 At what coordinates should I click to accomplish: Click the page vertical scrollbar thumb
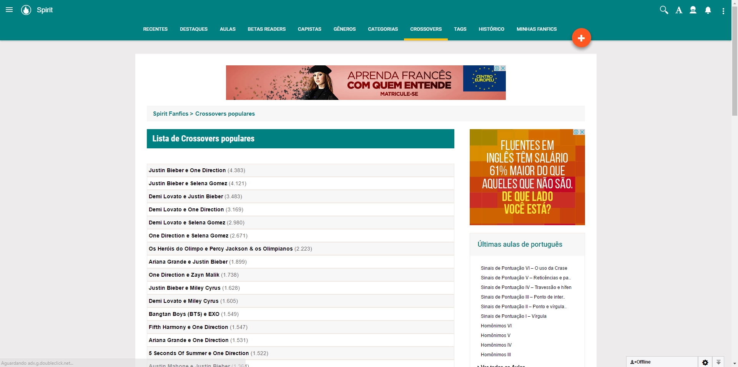pyautogui.click(x=735, y=61)
